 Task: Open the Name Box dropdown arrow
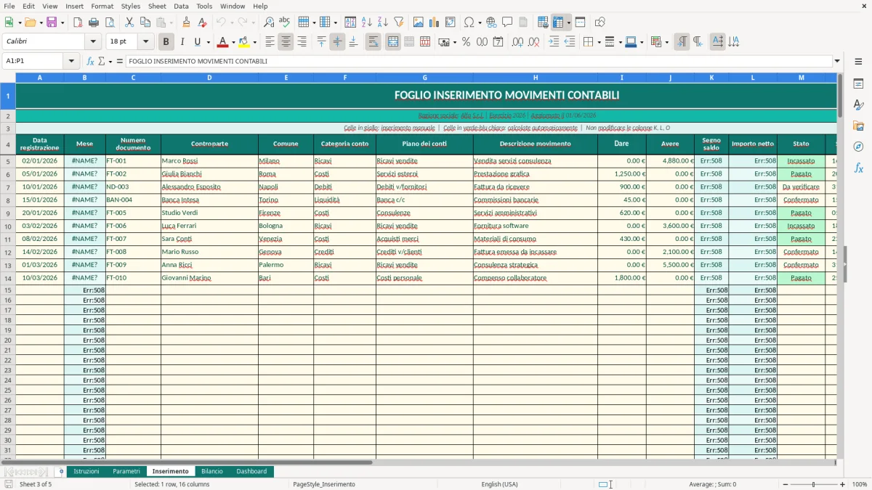tap(72, 62)
